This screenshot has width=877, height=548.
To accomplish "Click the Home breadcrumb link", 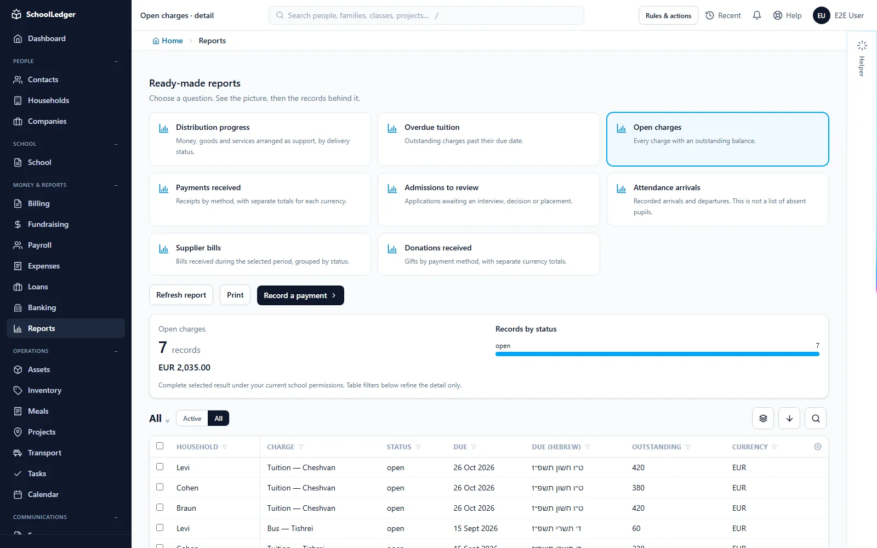I will tap(168, 41).
